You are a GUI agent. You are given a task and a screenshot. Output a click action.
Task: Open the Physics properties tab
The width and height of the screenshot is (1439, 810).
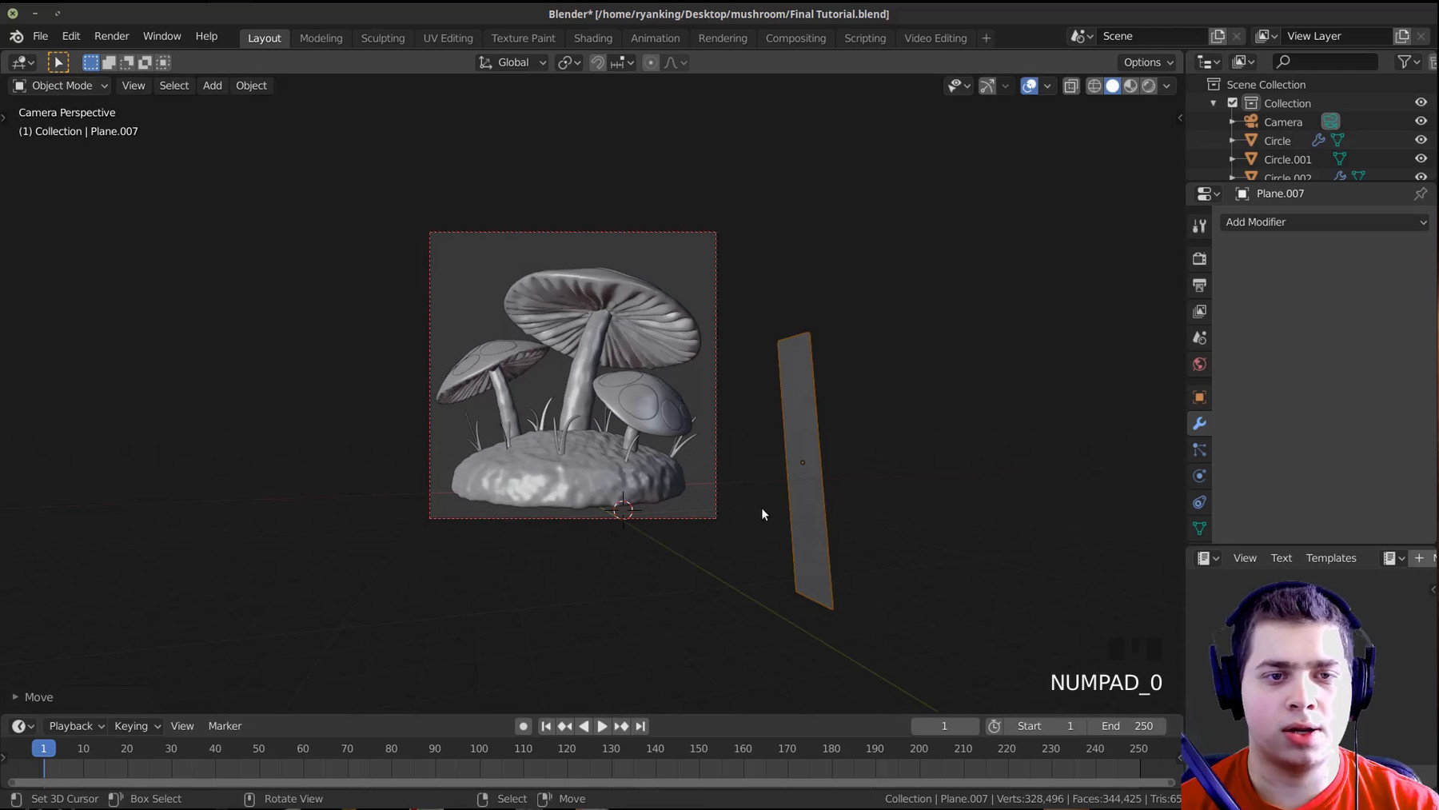coord(1199,476)
